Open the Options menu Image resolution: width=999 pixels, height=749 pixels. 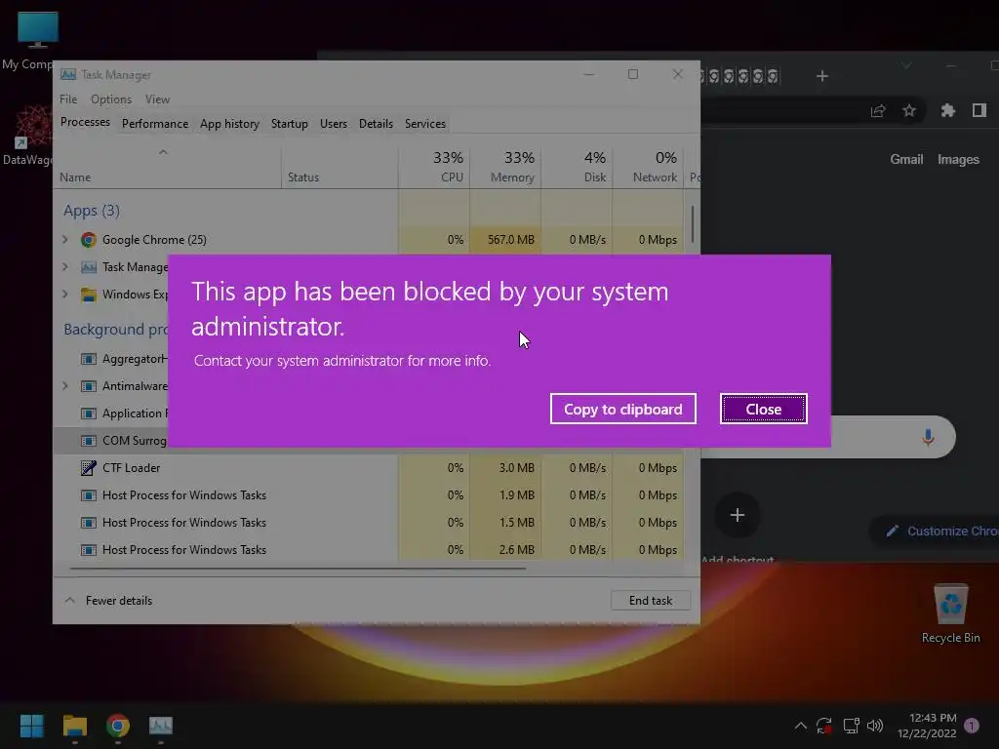coord(111,99)
